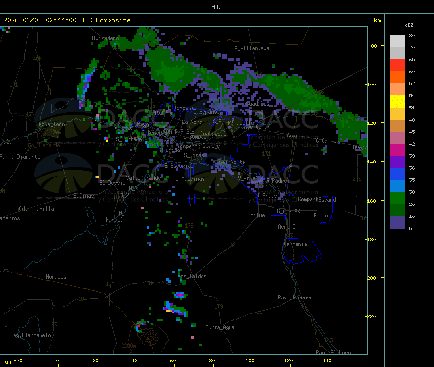The height and width of the screenshot is (367, 434).
Task: Click the yellow 51-54 dBZ legend swatch
Action: click(x=397, y=102)
